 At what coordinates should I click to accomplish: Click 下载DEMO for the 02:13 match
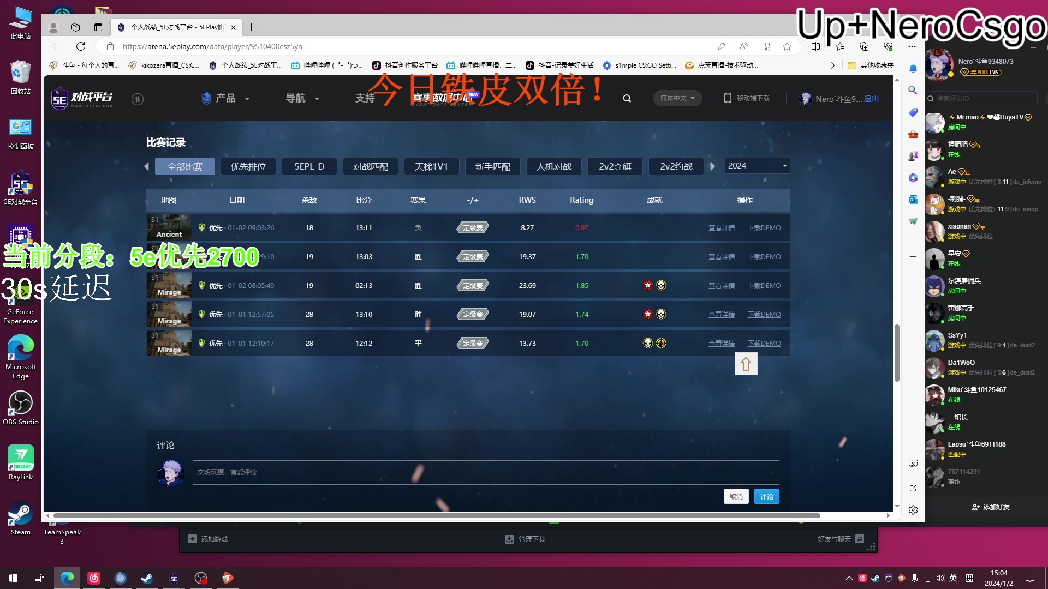[x=764, y=286]
